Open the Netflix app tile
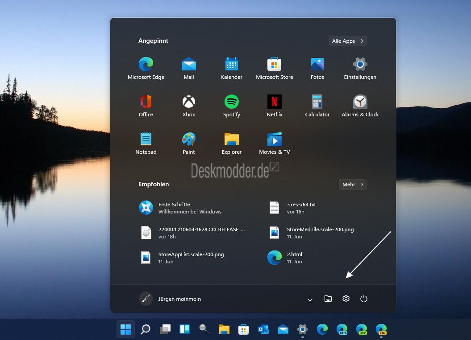The width and height of the screenshot is (471, 340). [x=274, y=106]
